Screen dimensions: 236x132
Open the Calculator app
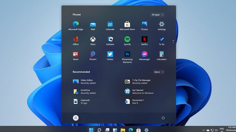(161, 56)
